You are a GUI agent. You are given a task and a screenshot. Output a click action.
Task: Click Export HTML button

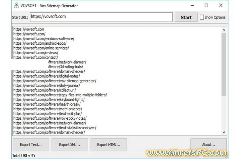[x=109, y=144]
